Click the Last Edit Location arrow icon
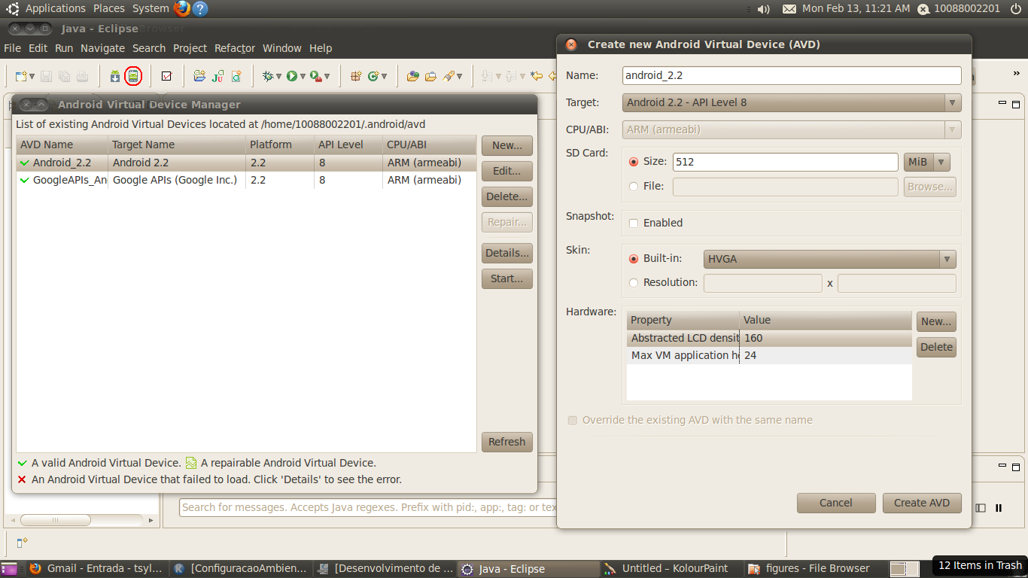Viewport: 1028px width, 578px height. coord(537,76)
